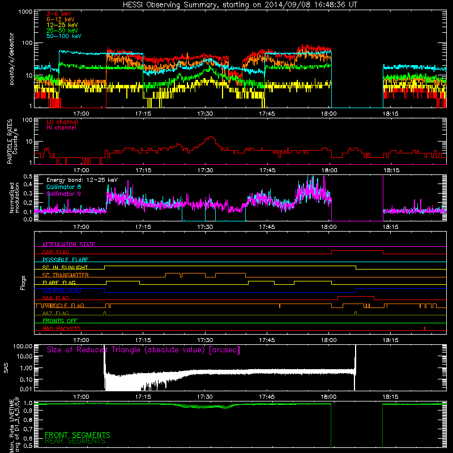
Task: Click the SAS axis label
Action: pos(6,368)
